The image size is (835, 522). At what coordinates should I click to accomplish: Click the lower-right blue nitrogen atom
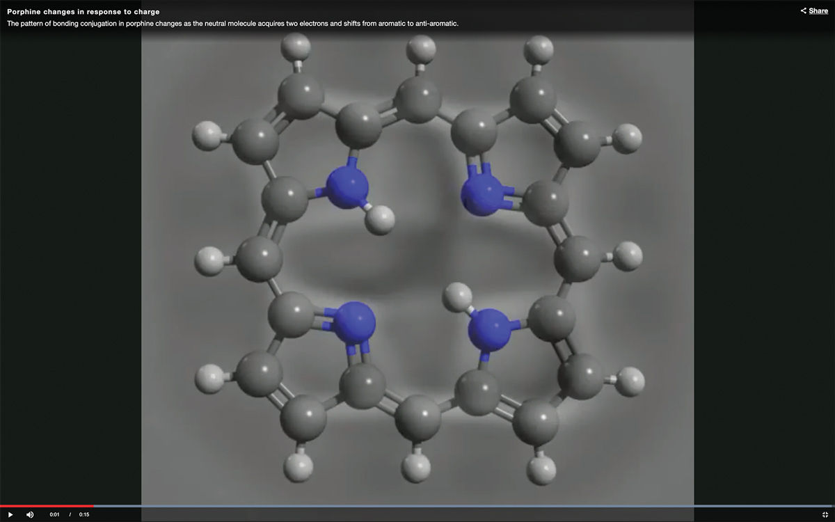[x=488, y=331]
